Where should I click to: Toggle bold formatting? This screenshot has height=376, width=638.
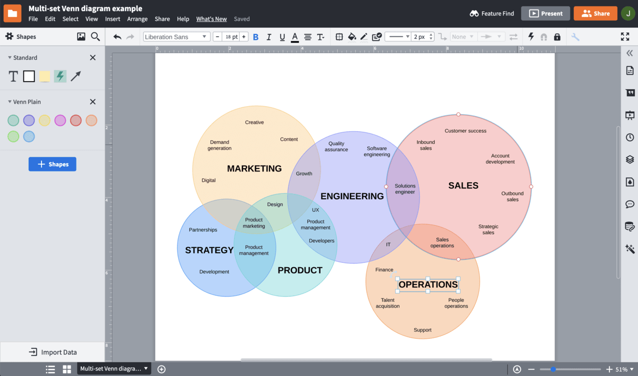click(256, 37)
